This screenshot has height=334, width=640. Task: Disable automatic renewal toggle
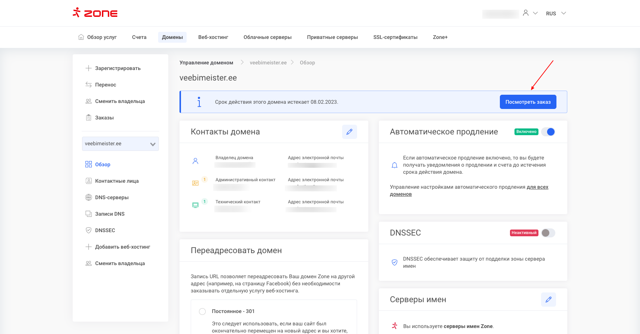548,132
